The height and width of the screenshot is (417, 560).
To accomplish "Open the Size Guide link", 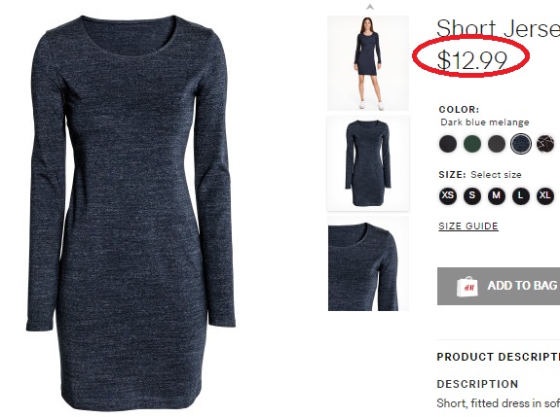I will pyautogui.click(x=468, y=226).
